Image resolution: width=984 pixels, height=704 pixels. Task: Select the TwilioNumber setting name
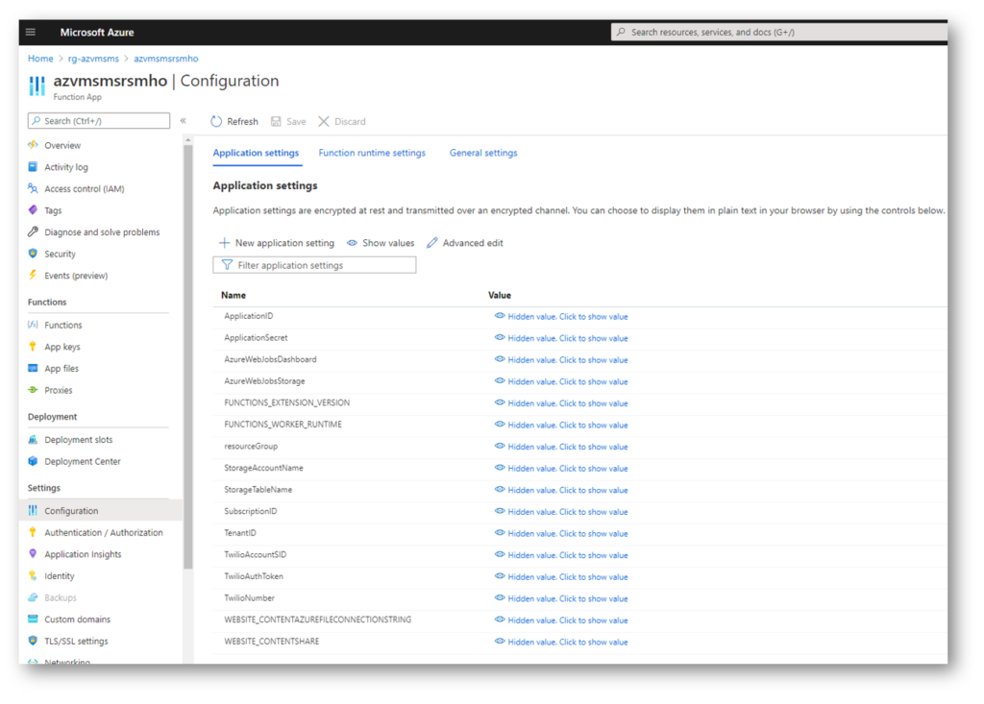click(249, 598)
